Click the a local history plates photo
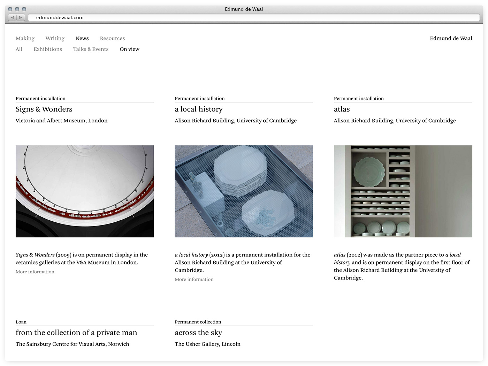This screenshot has height=366, width=488. 244,191
